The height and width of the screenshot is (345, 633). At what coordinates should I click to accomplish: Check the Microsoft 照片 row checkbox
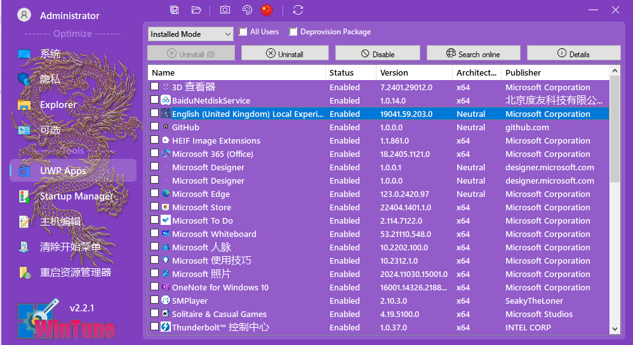[155, 273]
